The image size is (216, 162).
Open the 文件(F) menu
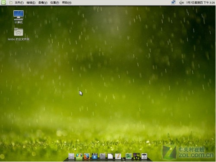(19, 3)
